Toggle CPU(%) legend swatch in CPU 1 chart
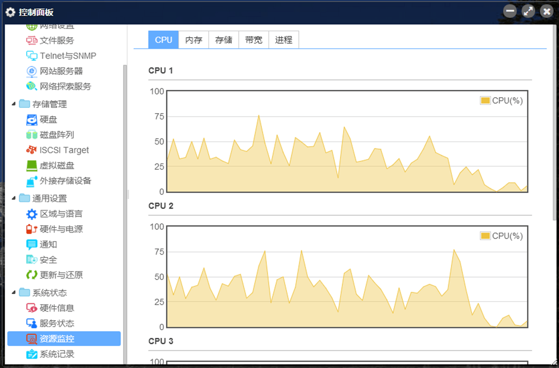 pos(485,100)
